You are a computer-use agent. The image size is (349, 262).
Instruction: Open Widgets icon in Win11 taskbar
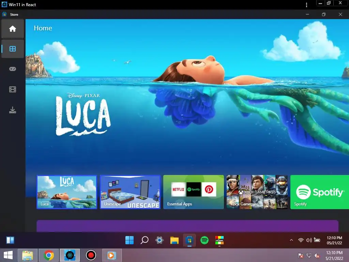(10, 240)
